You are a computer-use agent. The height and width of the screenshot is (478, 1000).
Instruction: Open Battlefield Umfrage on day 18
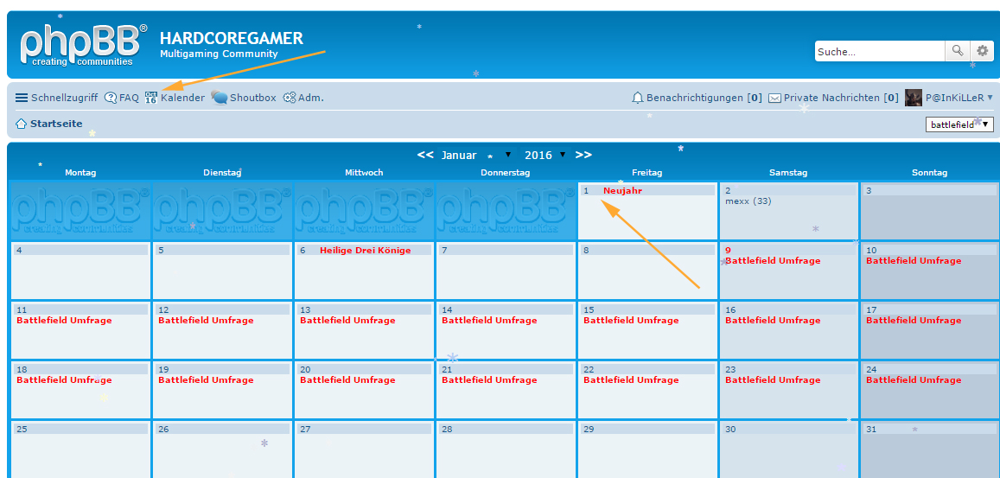click(x=64, y=379)
